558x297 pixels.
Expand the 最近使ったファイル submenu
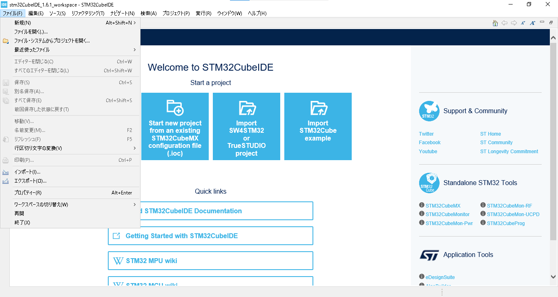tap(70, 50)
